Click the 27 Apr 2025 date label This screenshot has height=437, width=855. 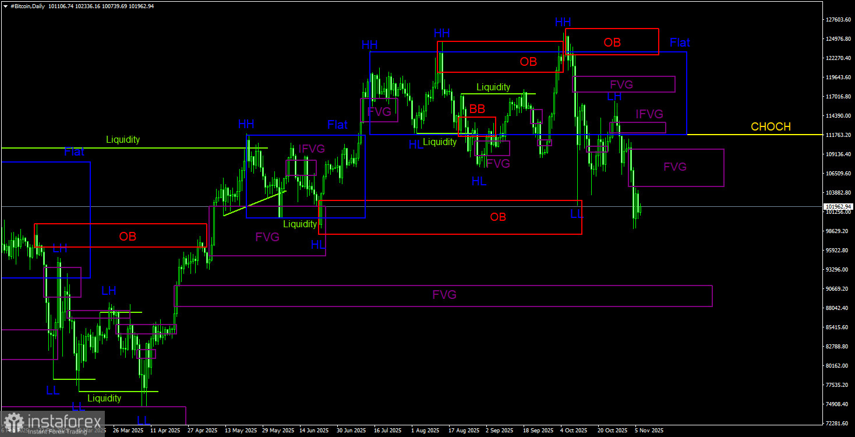[203, 431]
